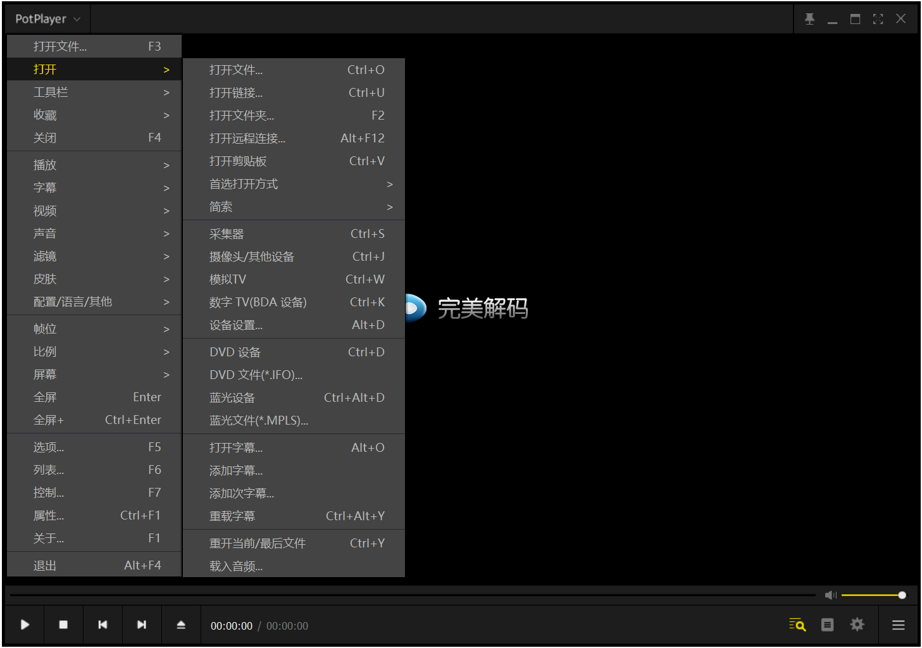
Task: Open 列表... F6
Action: coord(94,470)
